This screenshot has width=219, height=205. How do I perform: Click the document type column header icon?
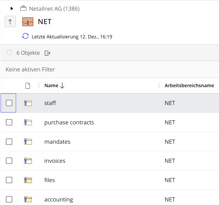coord(28,86)
